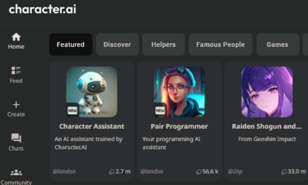Switch to the Games tab

tap(277, 45)
